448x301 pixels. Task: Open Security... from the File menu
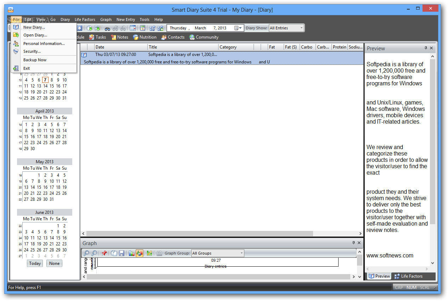tap(44, 51)
